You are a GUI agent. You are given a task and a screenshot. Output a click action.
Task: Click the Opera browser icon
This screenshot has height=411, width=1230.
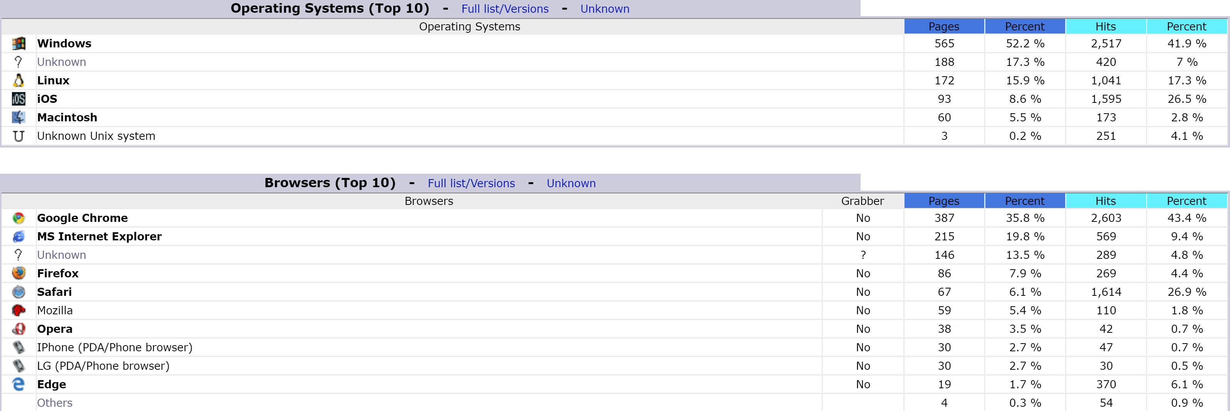18,329
